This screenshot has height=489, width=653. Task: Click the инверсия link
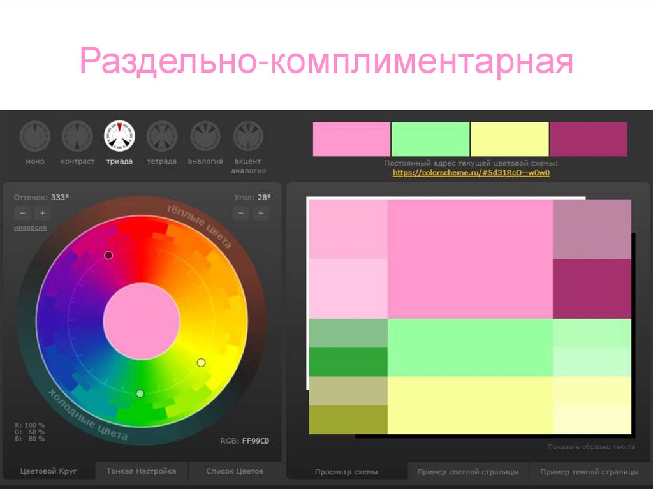point(30,228)
